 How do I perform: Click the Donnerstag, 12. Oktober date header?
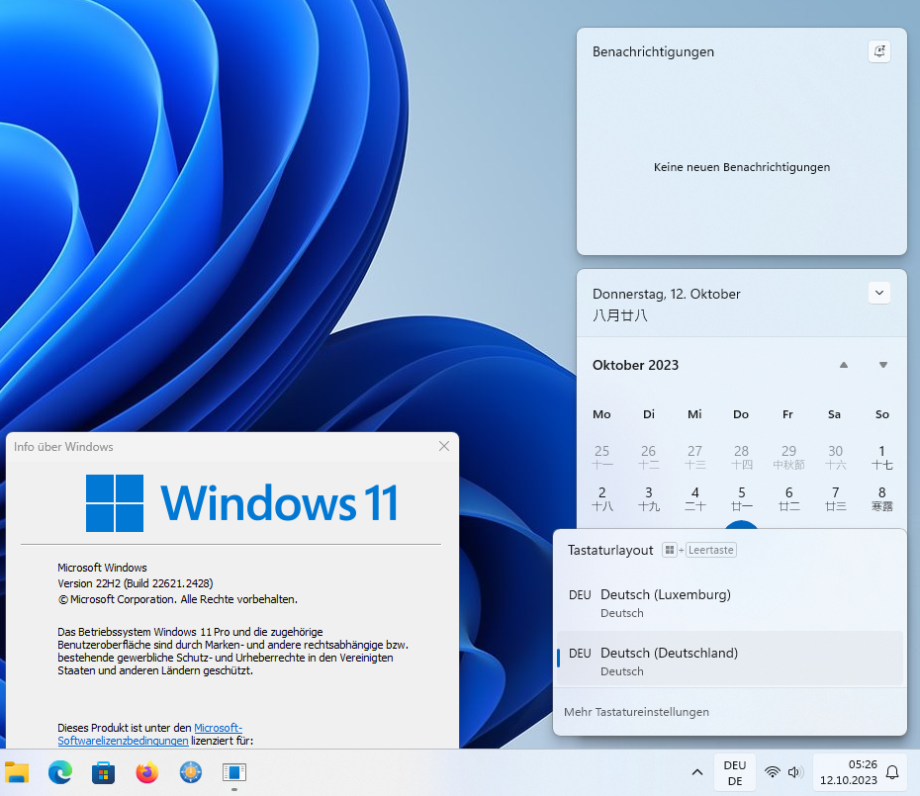click(666, 294)
